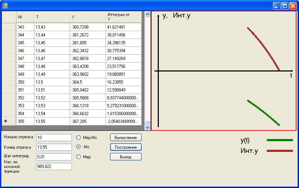Select Y cell with value -366,6632
This screenshot has height=188, width=299.
(x=88, y=114)
